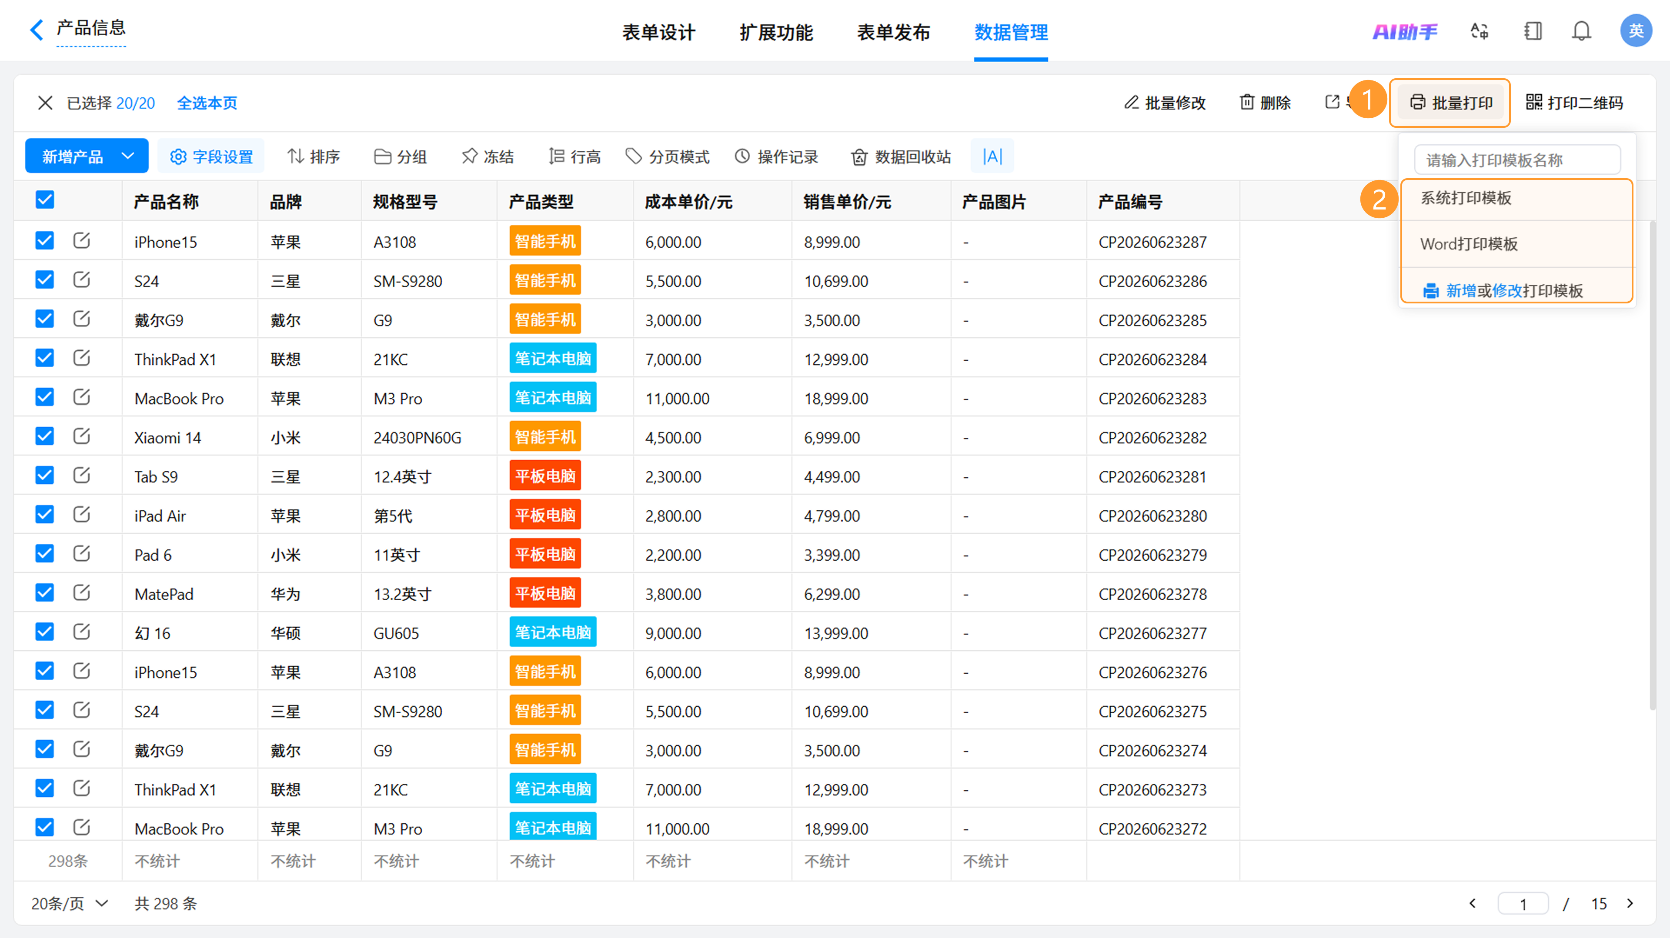Open the side panel layout icon

click(x=1533, y=31)
